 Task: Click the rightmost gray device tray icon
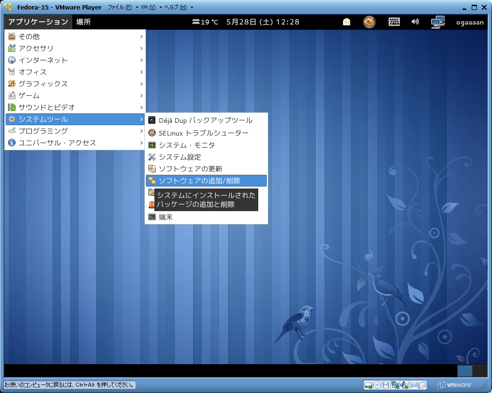click(x=422, y=385)
